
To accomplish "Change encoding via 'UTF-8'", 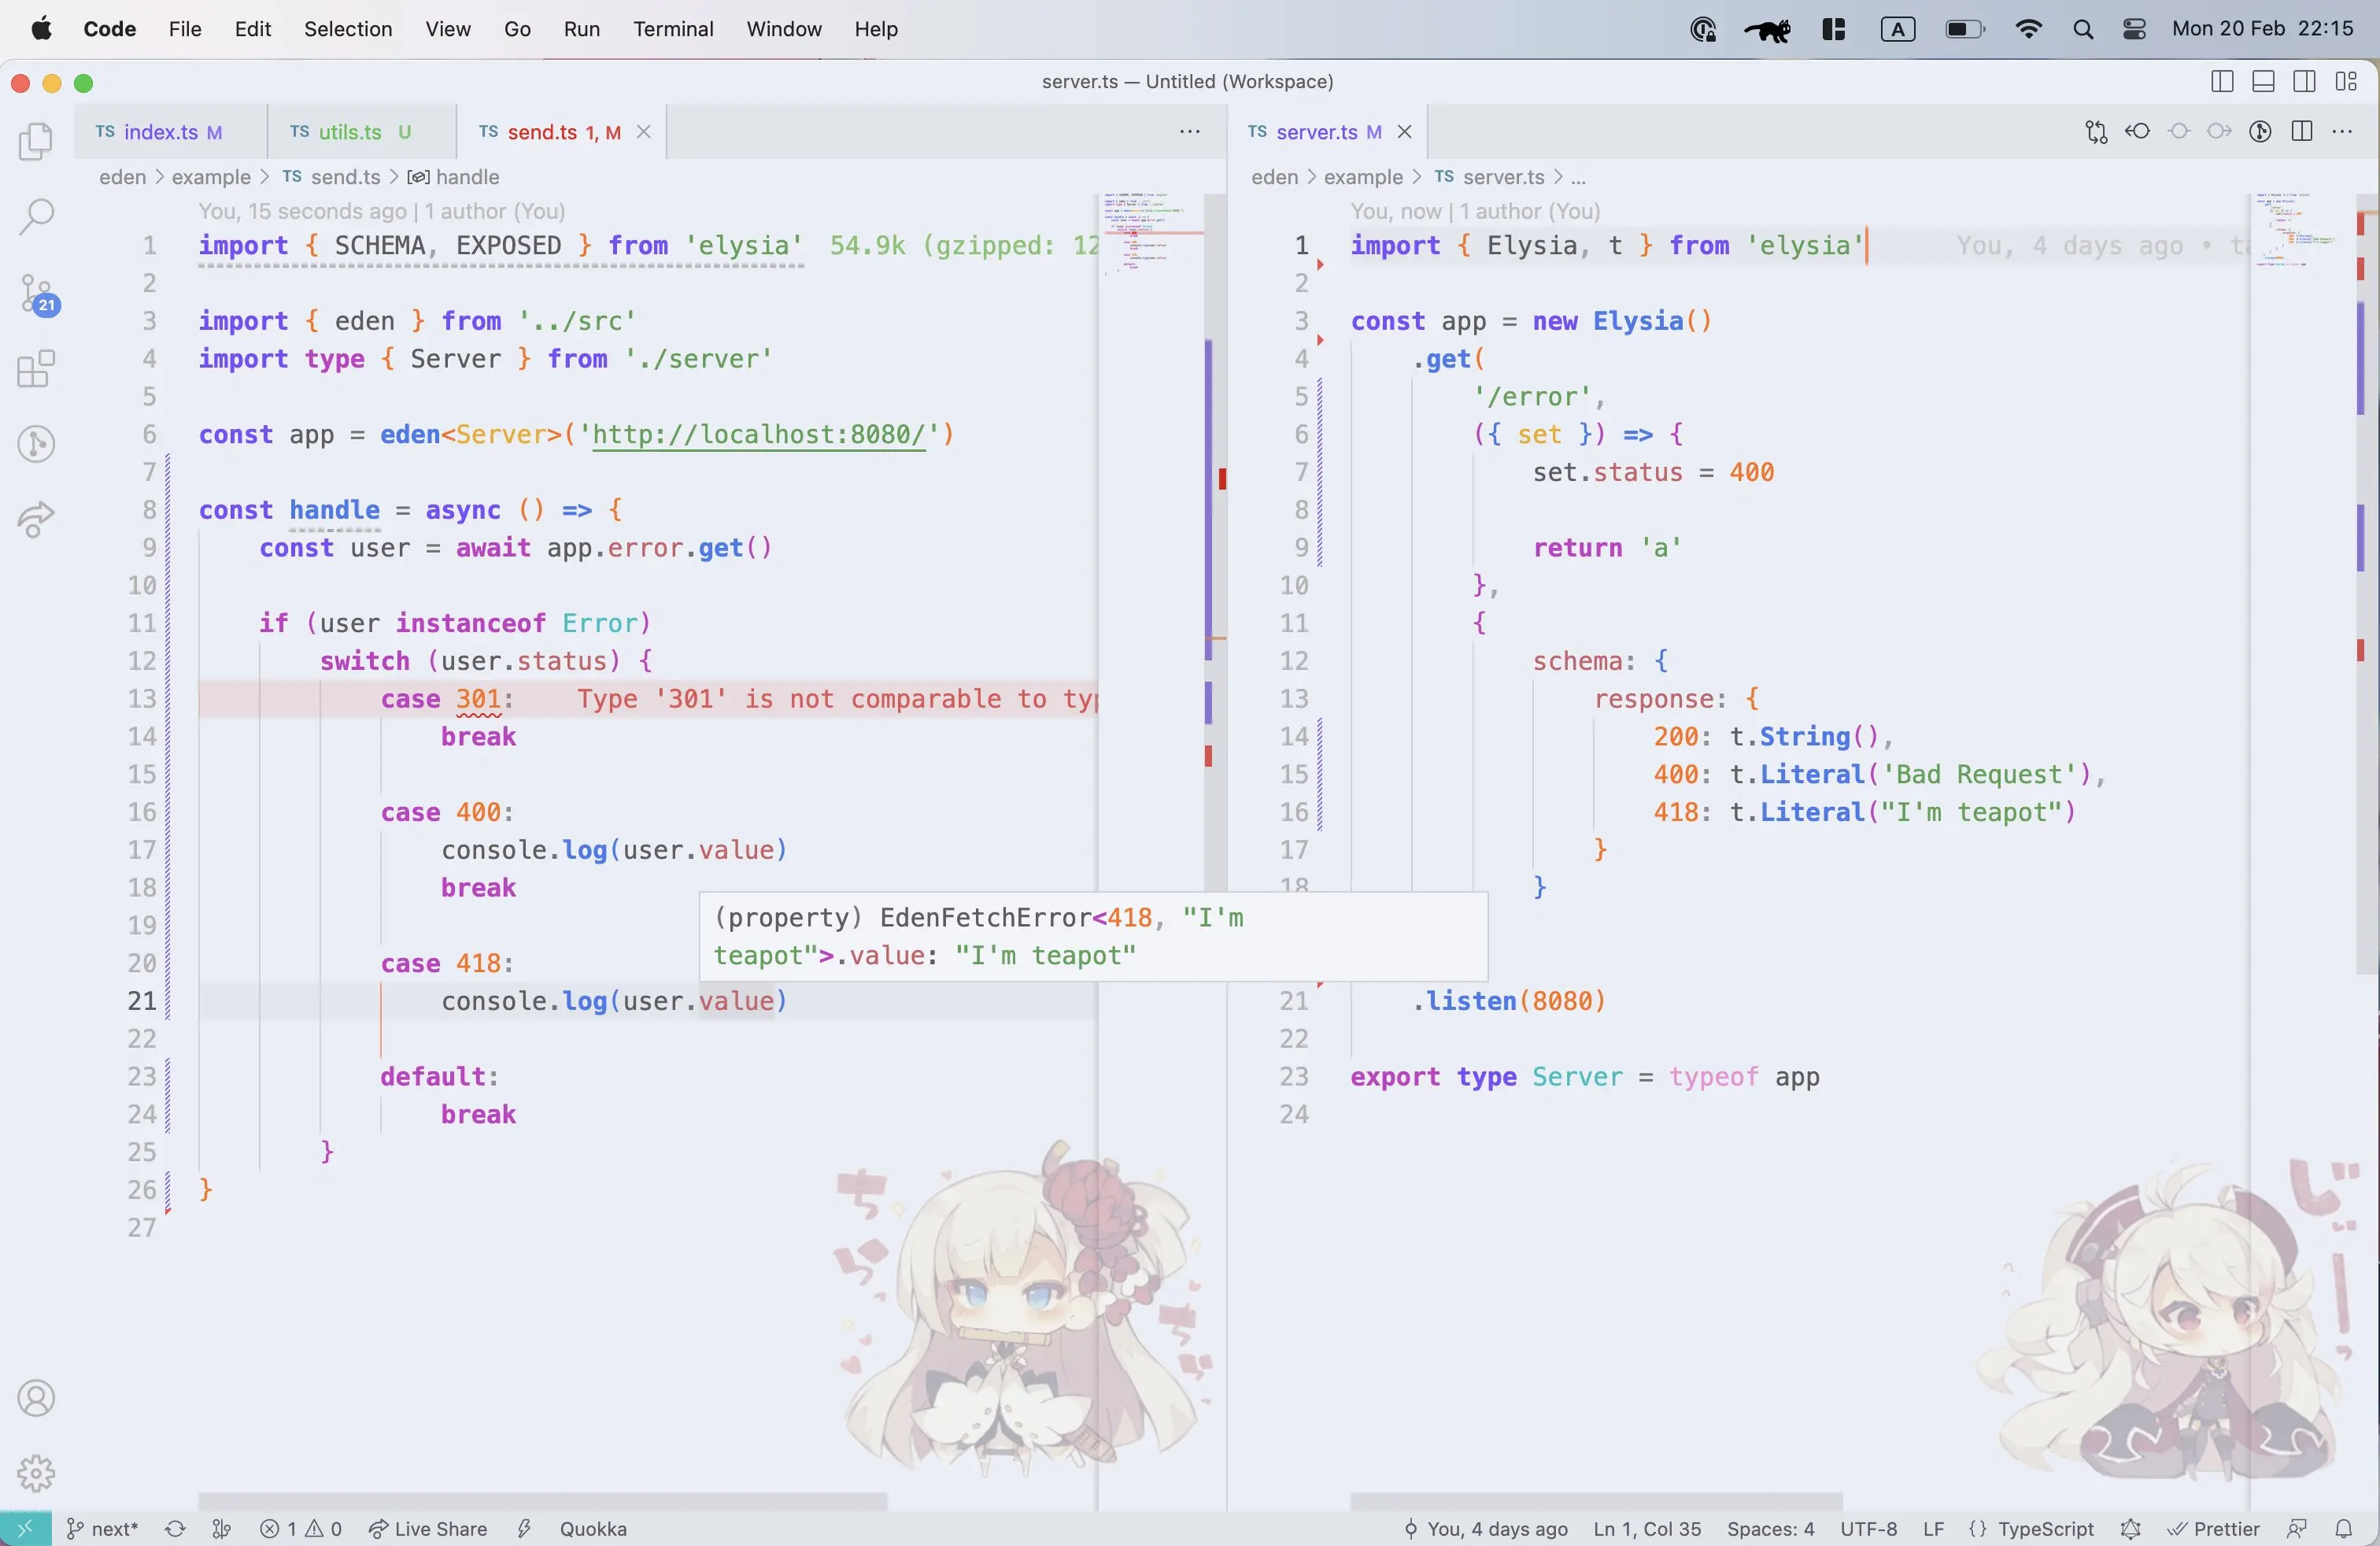I will point(1868,1529).
